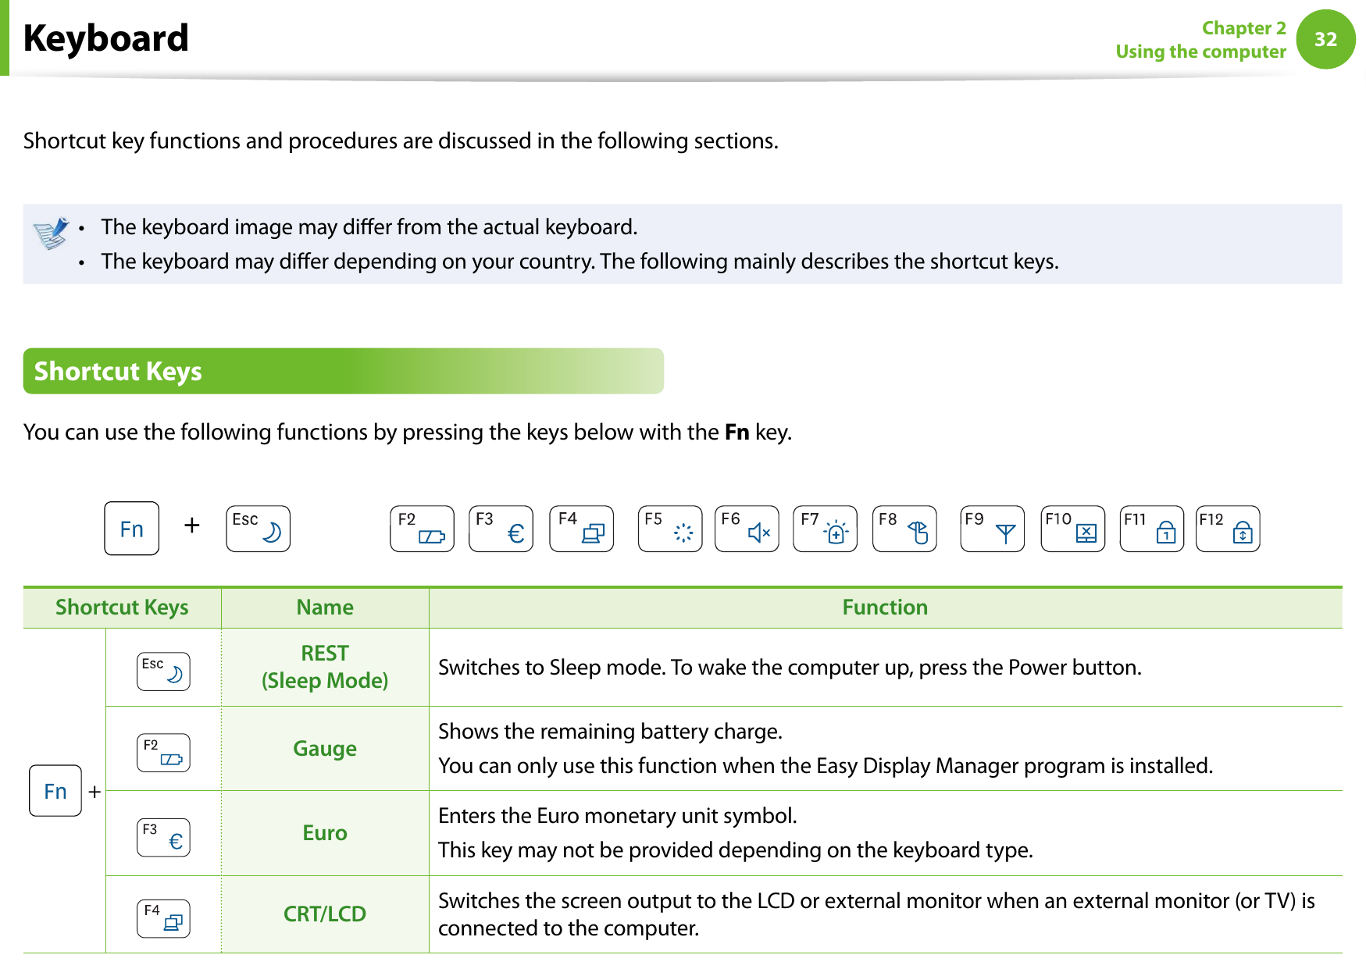
Task: Click the page number 32 badge
Action: (1325, 39)
